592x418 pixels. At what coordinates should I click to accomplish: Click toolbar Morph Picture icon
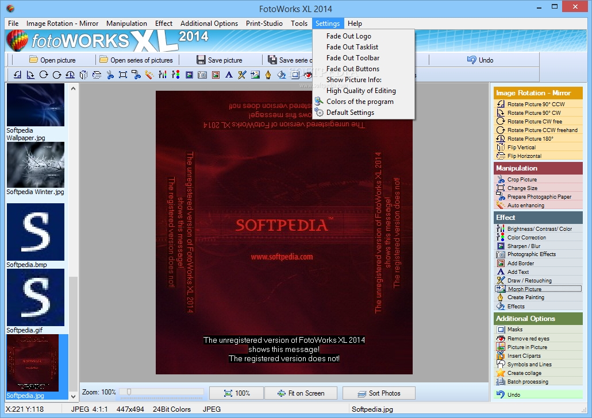click(x=255, y=75)
